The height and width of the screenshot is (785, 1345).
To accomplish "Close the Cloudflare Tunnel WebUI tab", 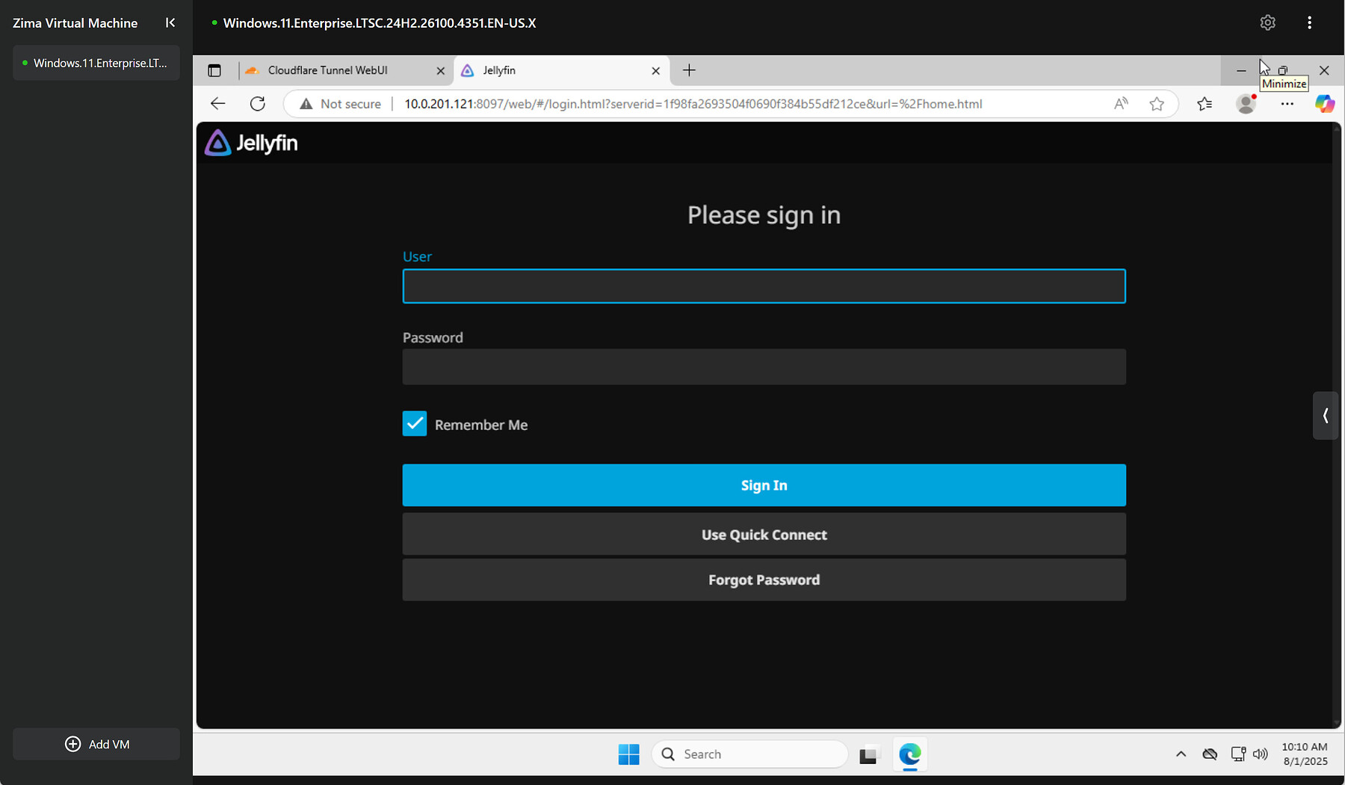I will tap(440, 71).
